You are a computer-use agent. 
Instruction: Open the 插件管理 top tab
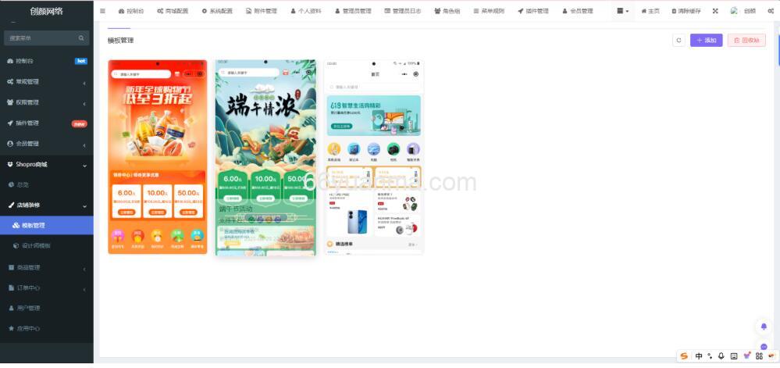pos(533,11)
